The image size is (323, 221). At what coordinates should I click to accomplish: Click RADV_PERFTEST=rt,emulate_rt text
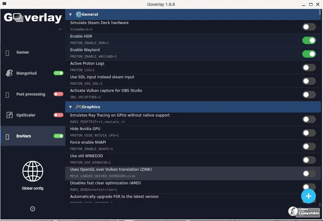(97, 122)
